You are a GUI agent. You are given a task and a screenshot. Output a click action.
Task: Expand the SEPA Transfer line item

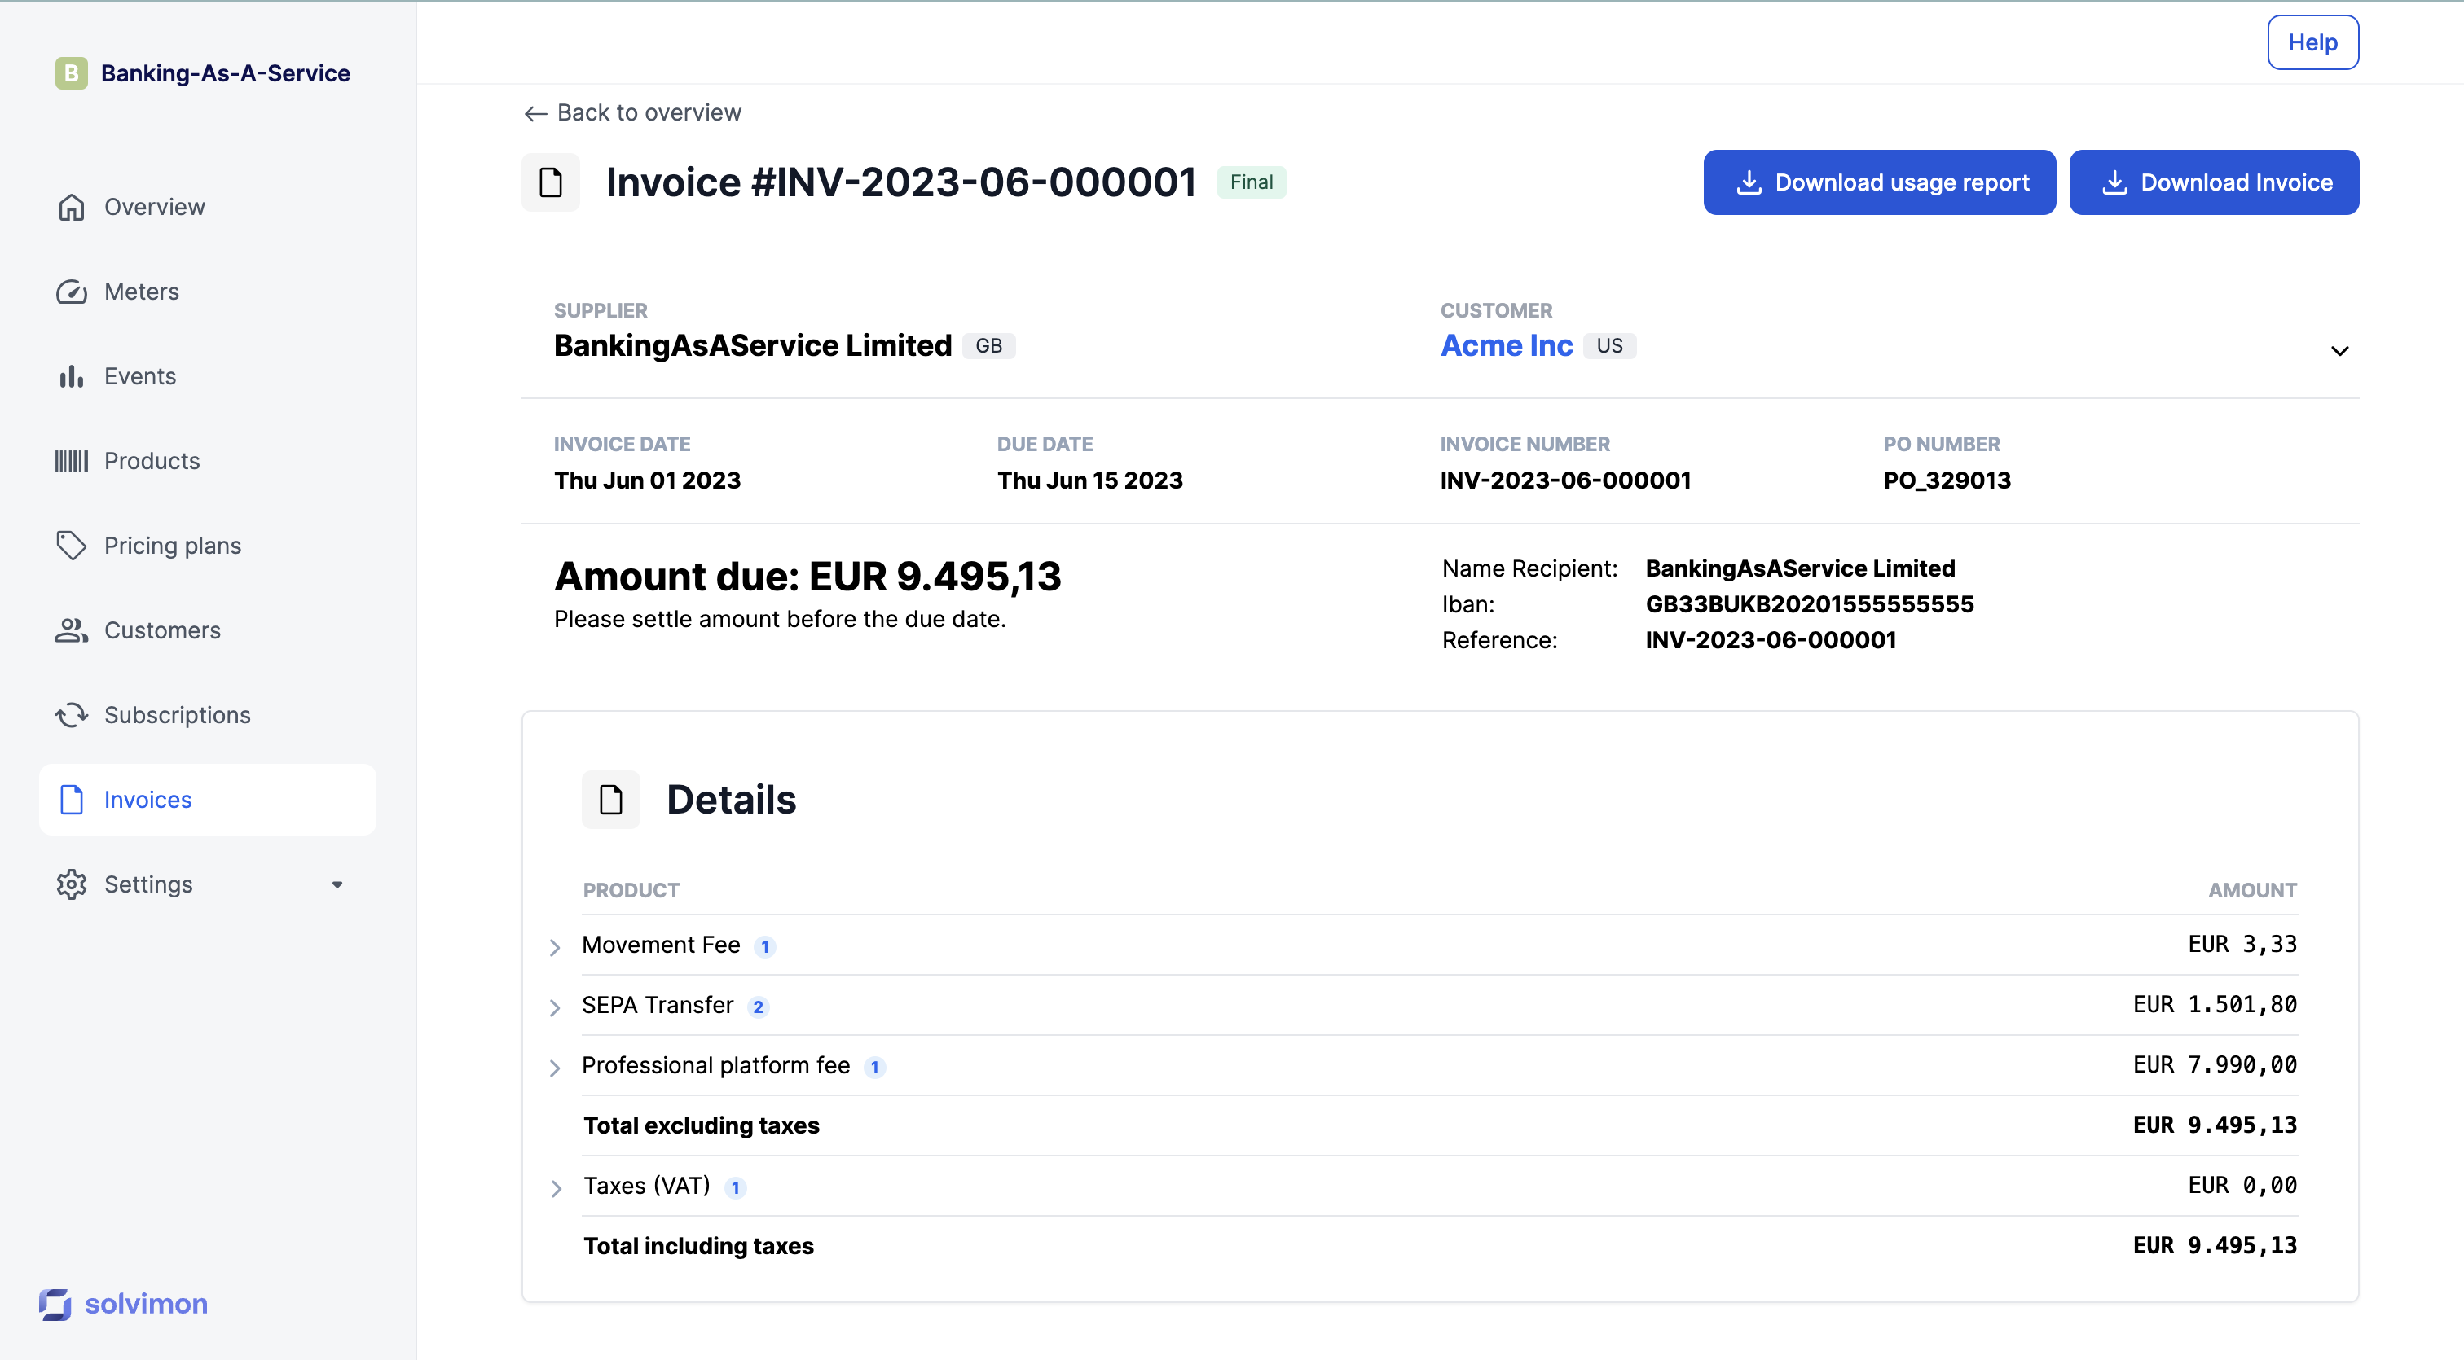[555, 1007]
